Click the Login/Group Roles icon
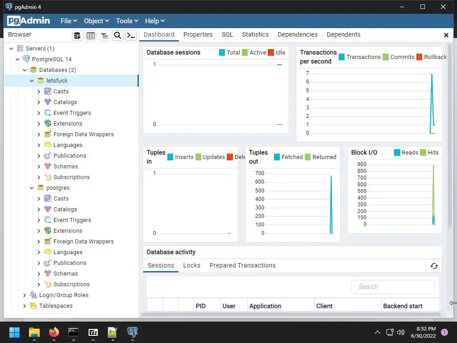457x343 pixels. click(x=33, y=295)
